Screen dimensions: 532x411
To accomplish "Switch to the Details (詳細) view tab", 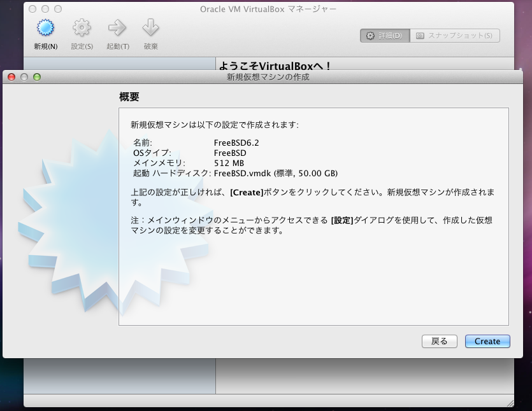I will point(385,36).
